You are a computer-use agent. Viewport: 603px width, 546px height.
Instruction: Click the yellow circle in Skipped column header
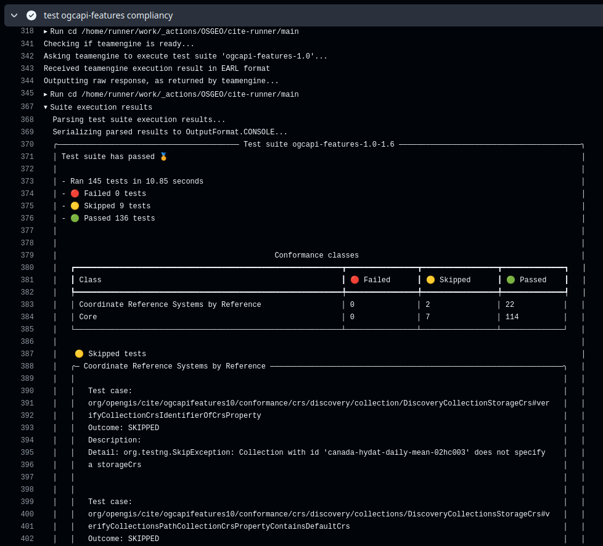(431, 280)
